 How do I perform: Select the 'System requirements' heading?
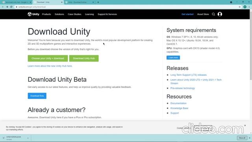(x=191, y=30)
